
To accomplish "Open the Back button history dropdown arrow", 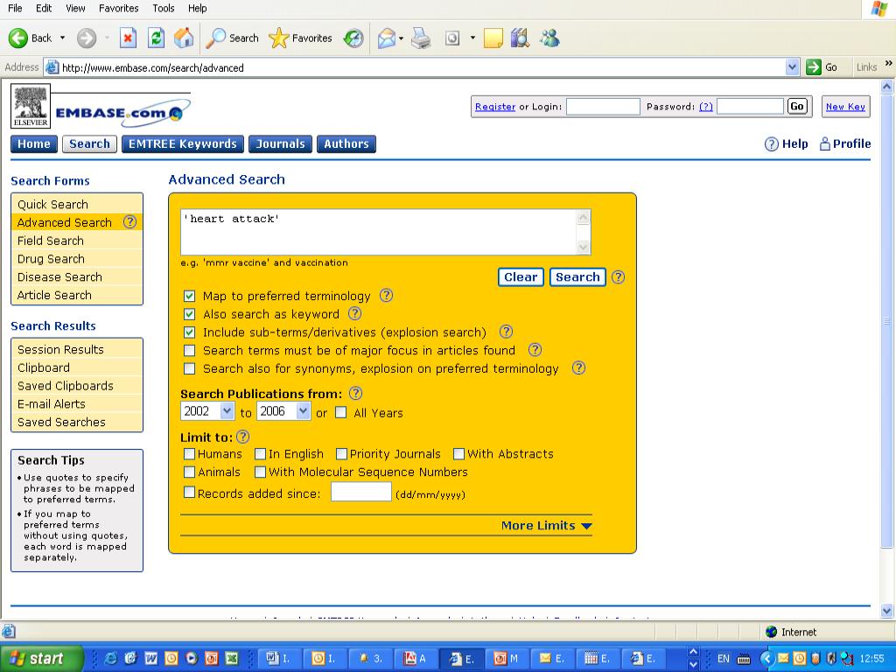I will pos(62,38).
